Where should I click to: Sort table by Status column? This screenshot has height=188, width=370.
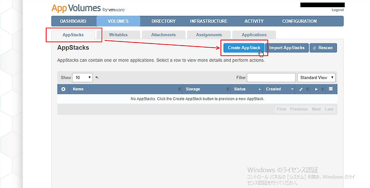pos(246,89)
